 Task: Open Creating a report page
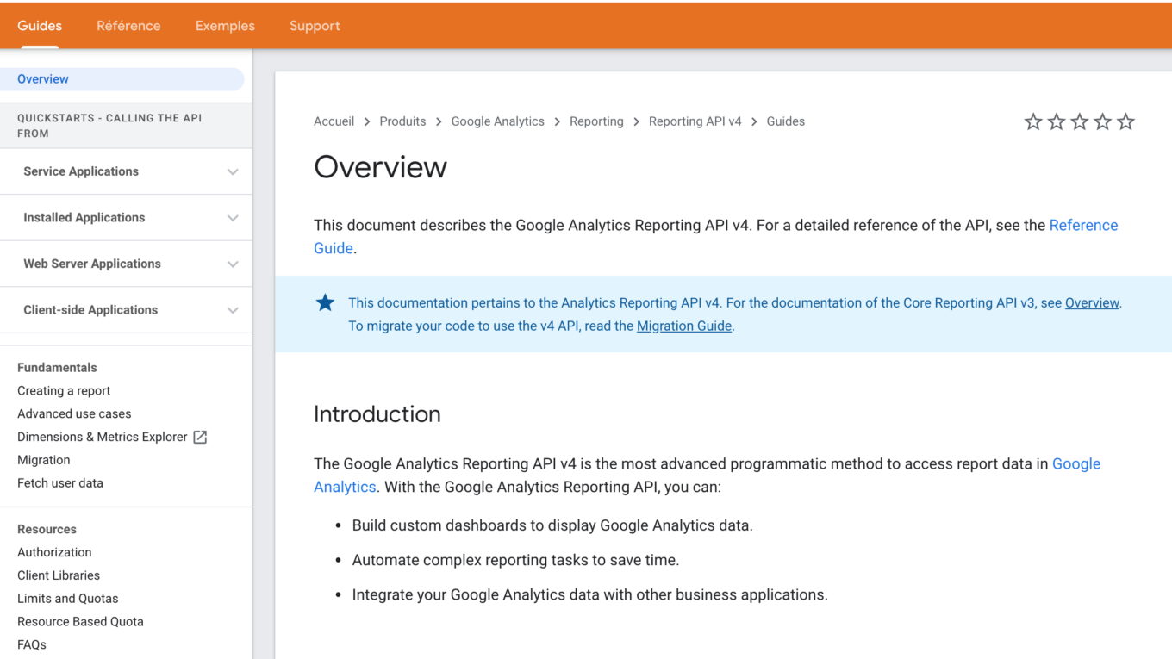click(x=64, y=390)
